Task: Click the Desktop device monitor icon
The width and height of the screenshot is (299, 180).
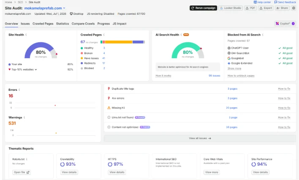Action: click(71, 14)
